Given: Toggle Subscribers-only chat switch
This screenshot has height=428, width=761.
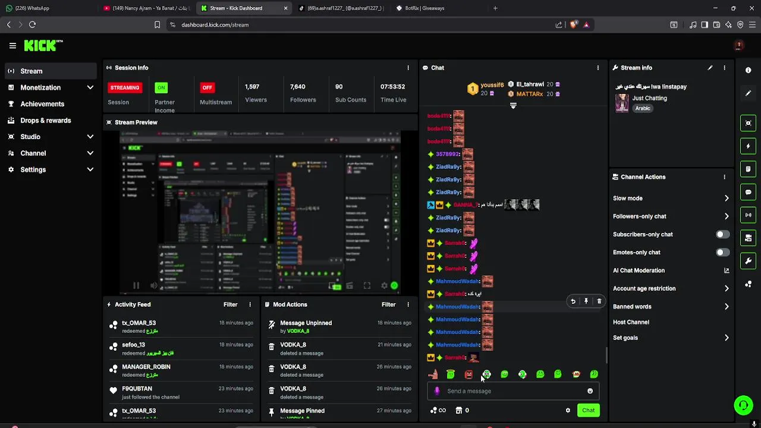Looking at the screenshot, I should pyautogui.click(x=722, y=234).
